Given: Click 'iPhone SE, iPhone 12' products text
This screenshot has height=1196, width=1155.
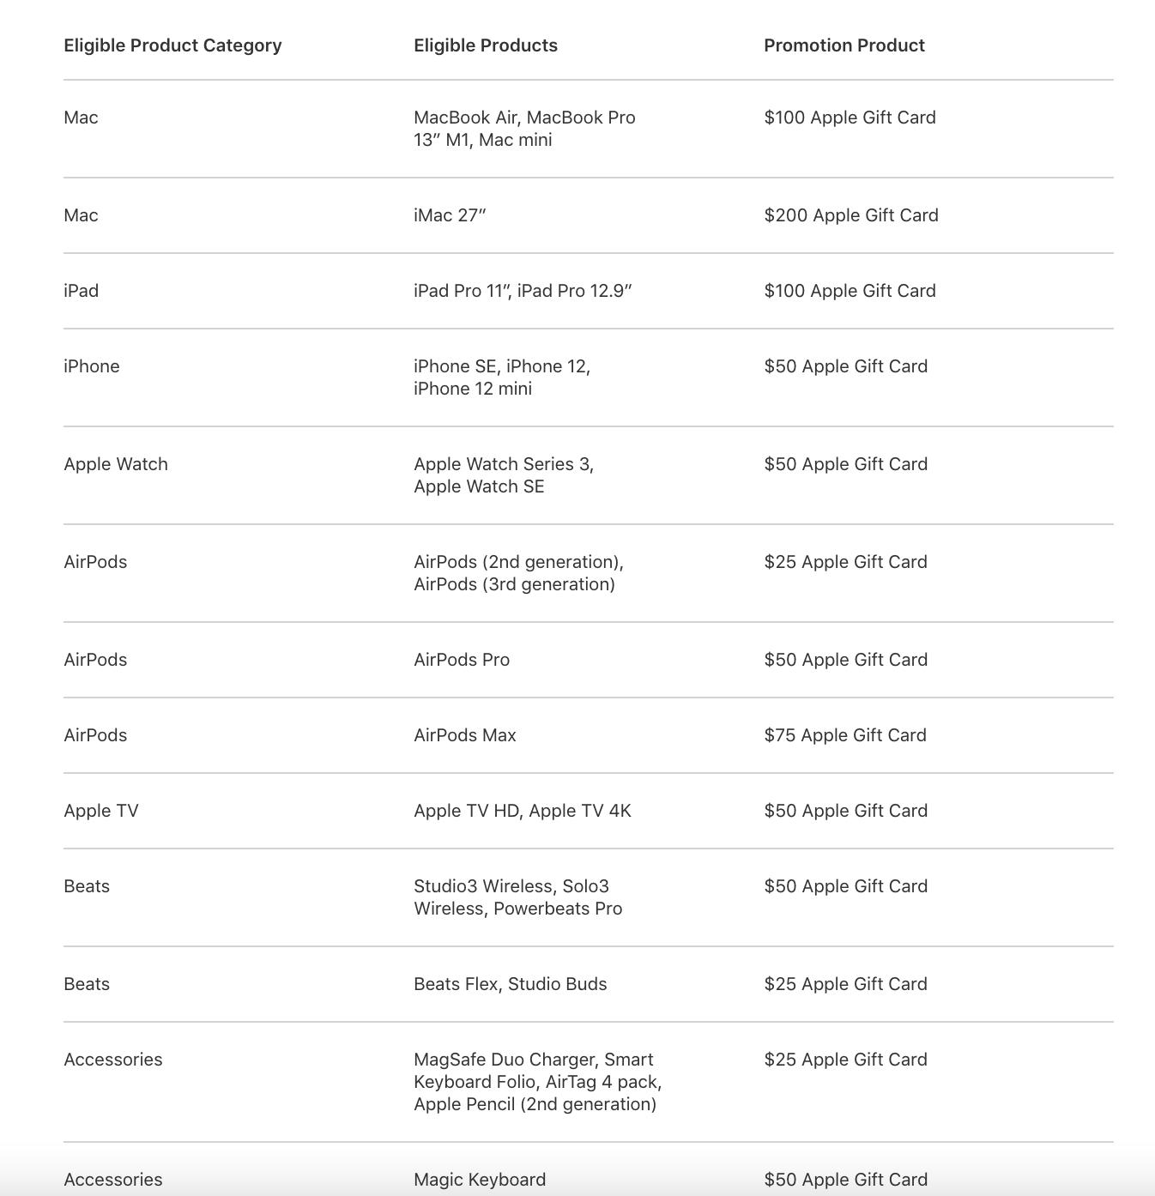Looking at the screenshot, I should pos(502,366).
